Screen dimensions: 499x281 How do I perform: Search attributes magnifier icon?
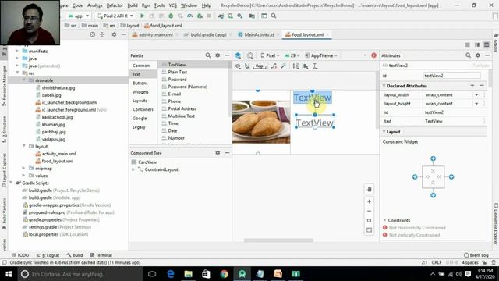click(x=468, y=55)
